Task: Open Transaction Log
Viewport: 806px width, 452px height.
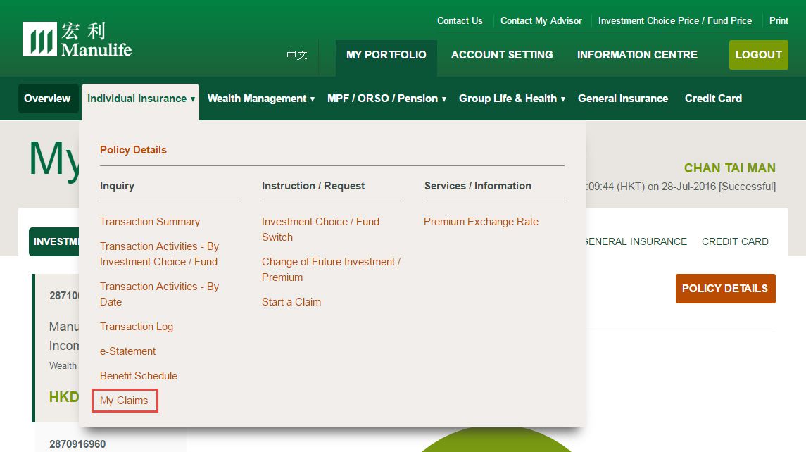Action: click(x=137, y=327)
